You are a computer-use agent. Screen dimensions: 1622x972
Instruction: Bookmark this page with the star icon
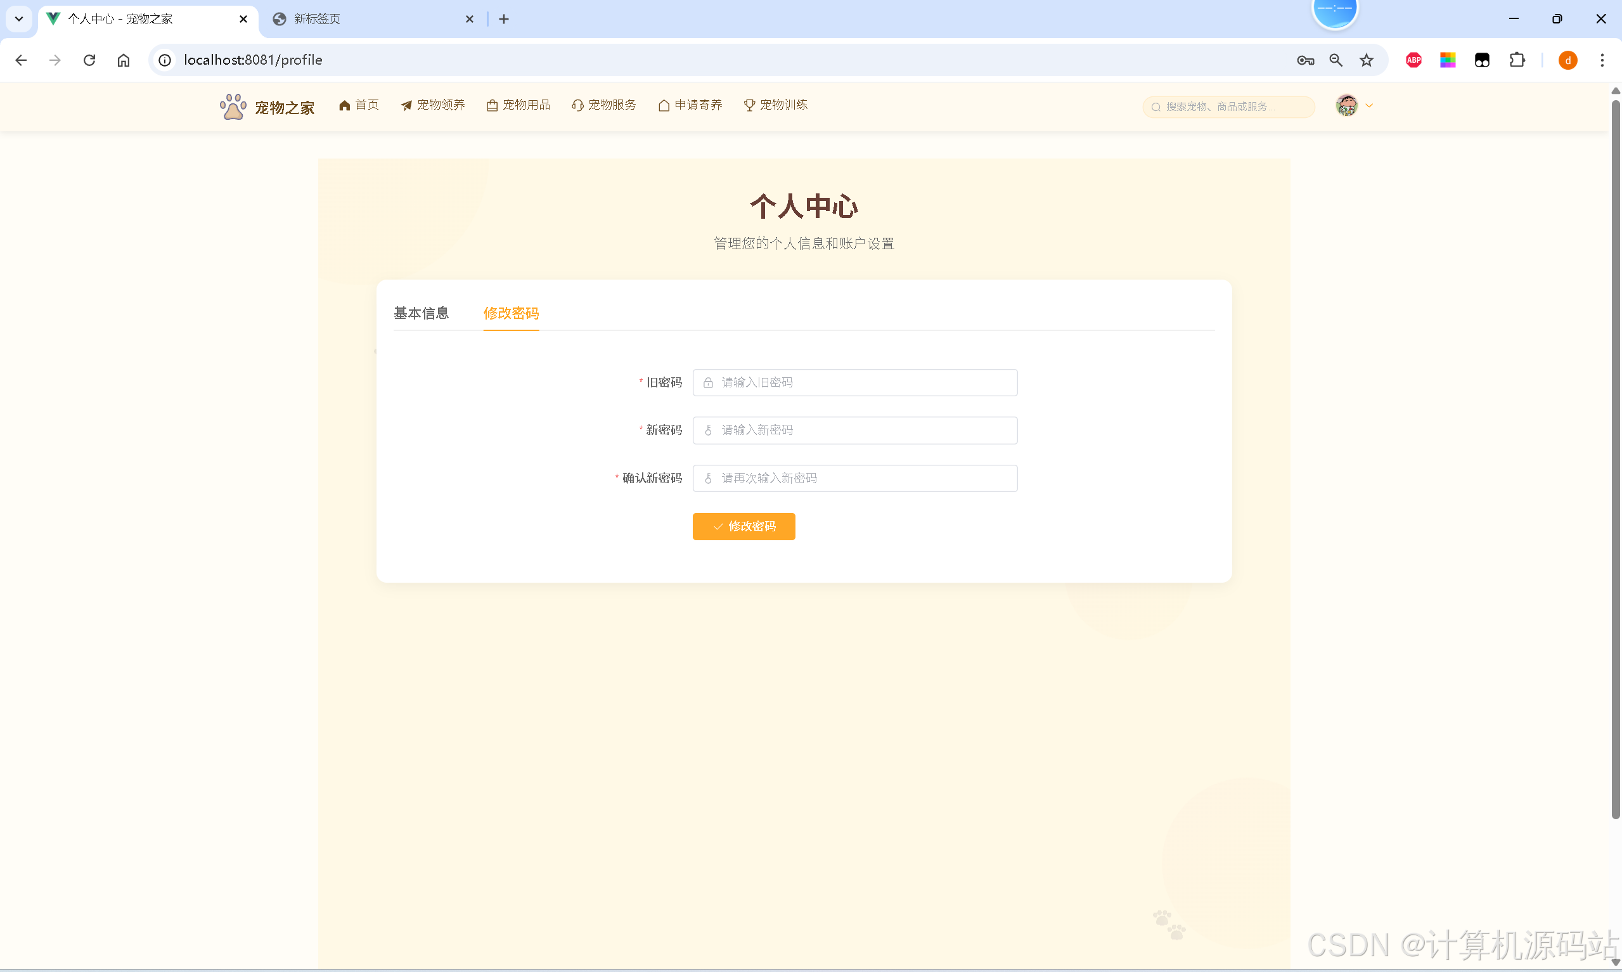[x=1367, y=60]
